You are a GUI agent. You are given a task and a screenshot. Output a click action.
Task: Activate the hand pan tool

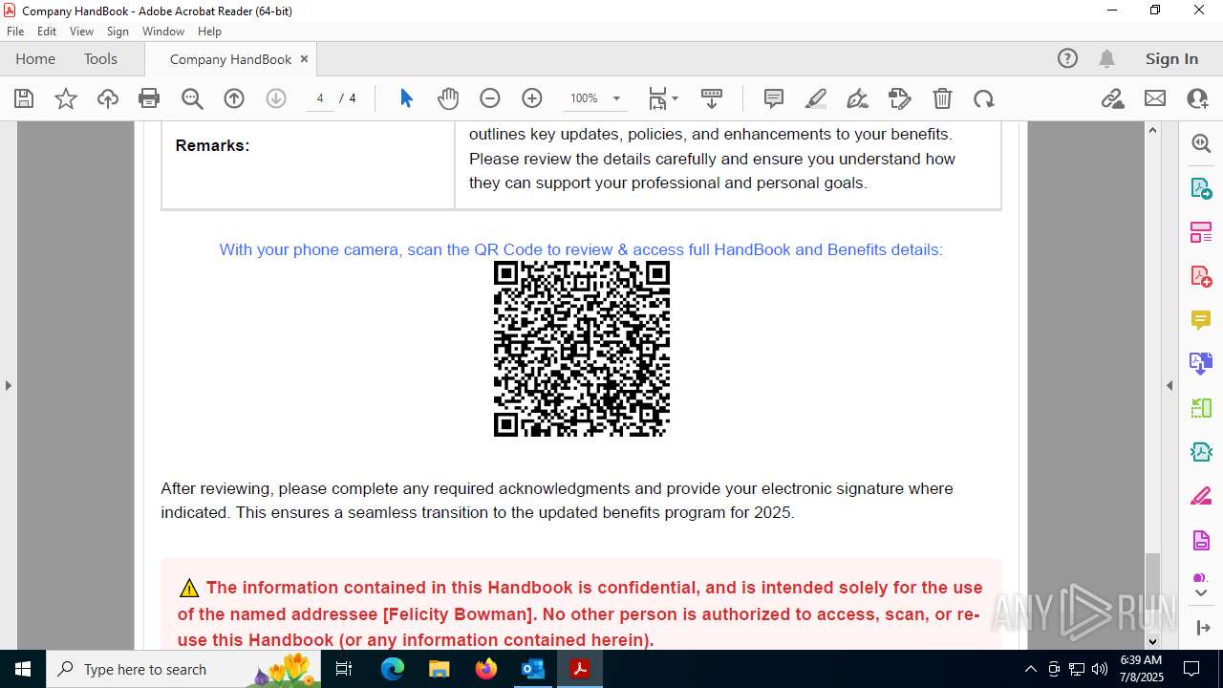(x=448, y=98)
